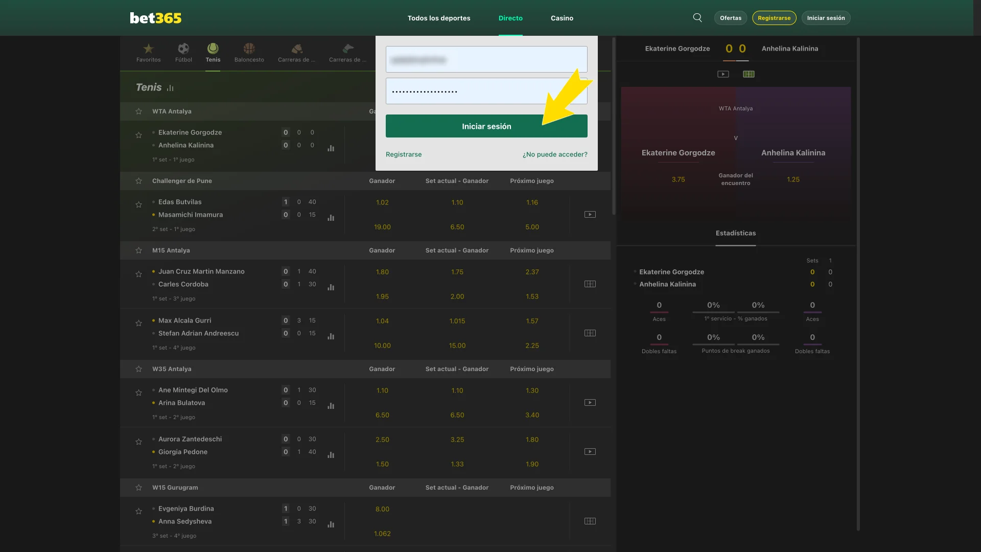Favorite the WTA Antalya league star
Image resolution: width=981 pixels, height=552 pixels.
138,111
